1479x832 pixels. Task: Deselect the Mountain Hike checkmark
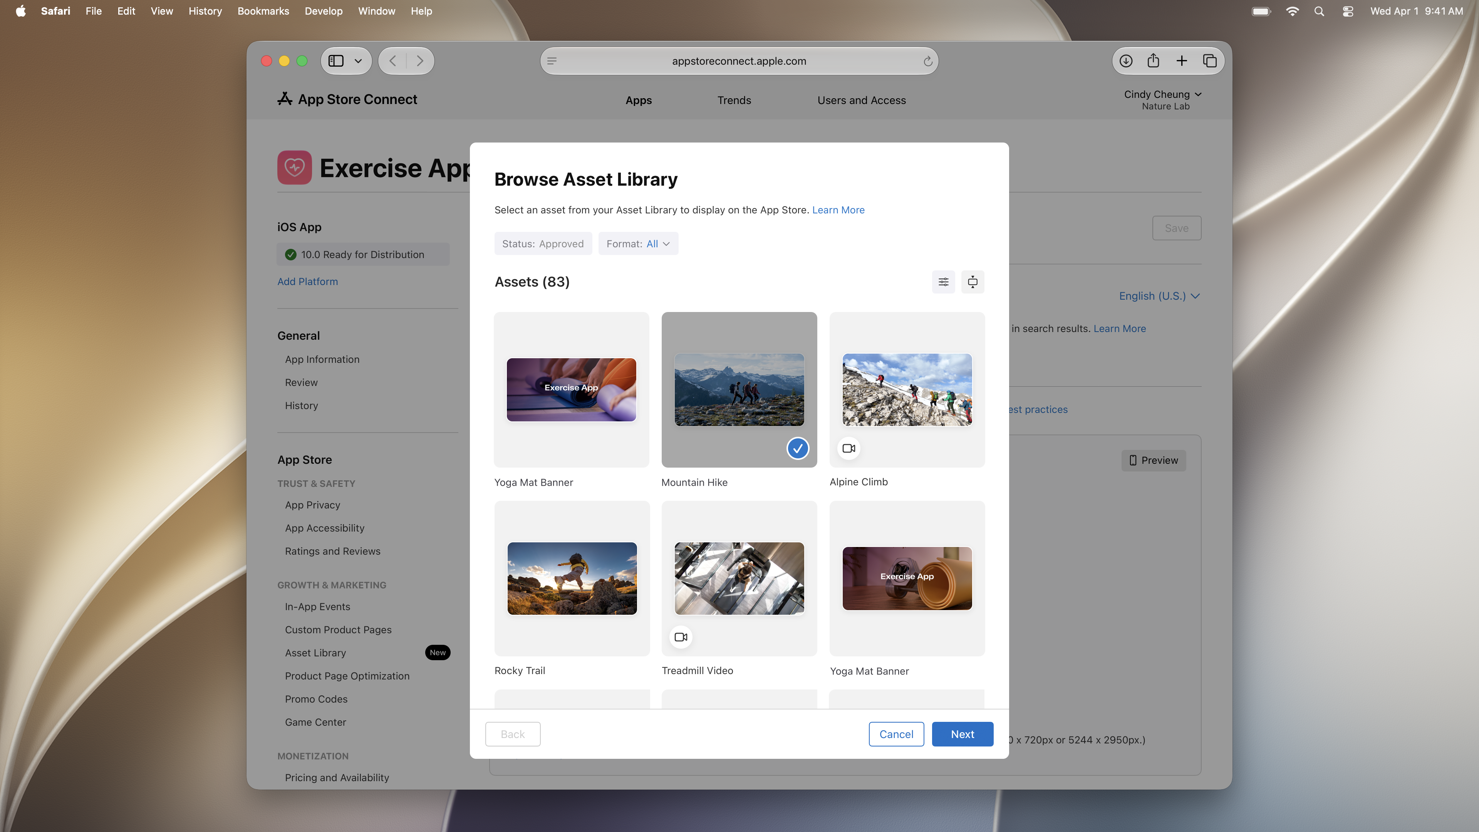click(798, 448)
